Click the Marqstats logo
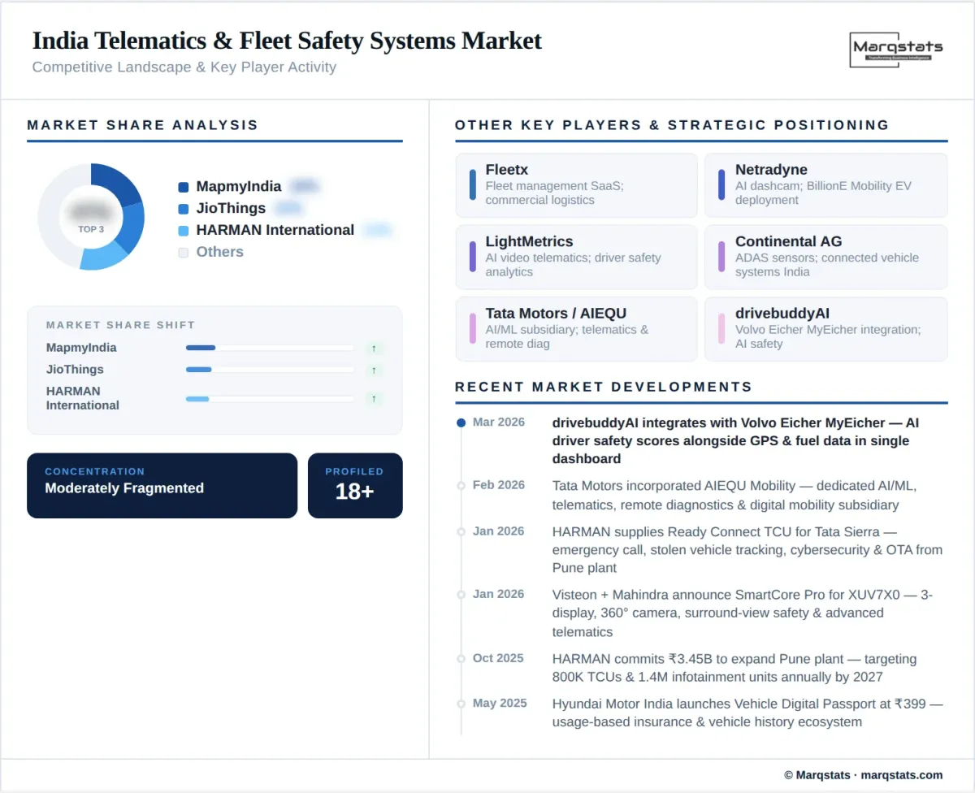The image size is (975, 793). [896, 49]
